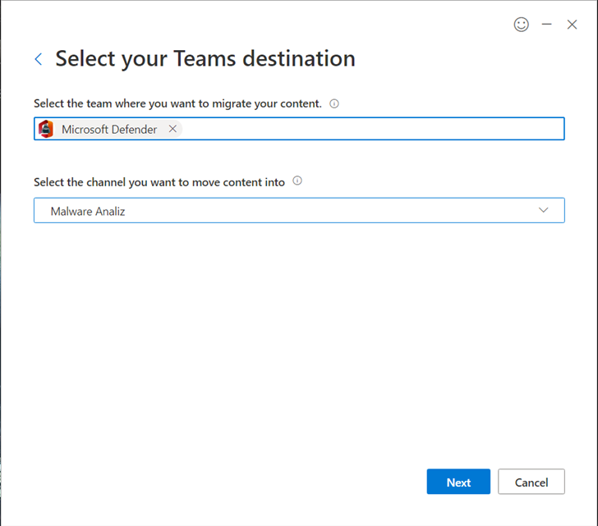The width and height of the screenshot is (598, 526).
Task: Focus the empty area right of Defender chip
Action: click(x=372, y=129)
